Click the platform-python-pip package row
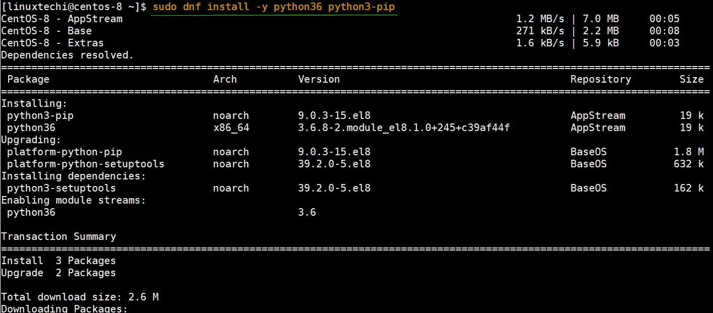 [355, 152]
